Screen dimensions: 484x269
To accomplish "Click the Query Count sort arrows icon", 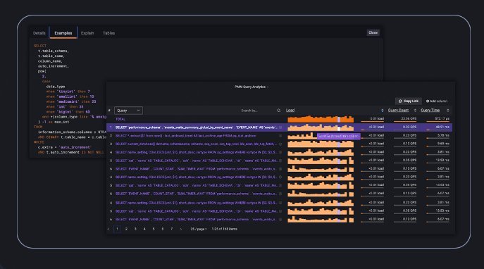I will pos(415,111).
